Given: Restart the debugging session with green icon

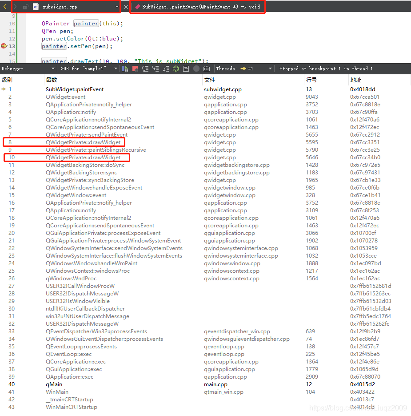Looking at the screenshot, I should (x=176, y=69).
